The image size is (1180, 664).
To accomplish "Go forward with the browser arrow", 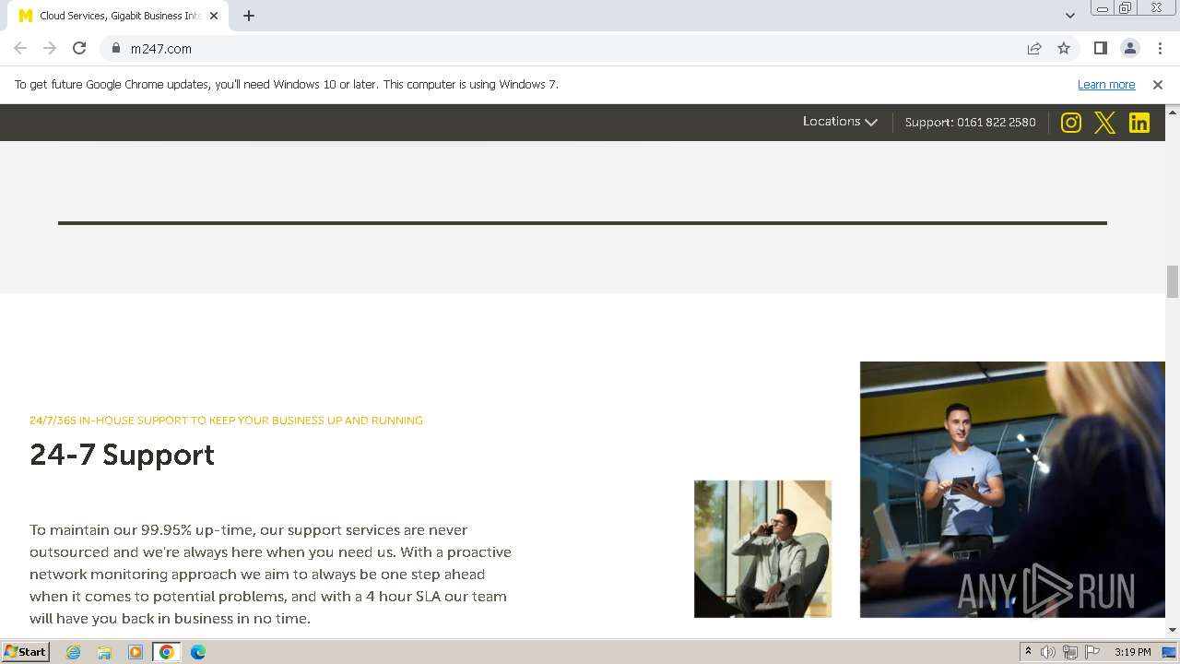I will pyautogui.click(x=50, y=48).
